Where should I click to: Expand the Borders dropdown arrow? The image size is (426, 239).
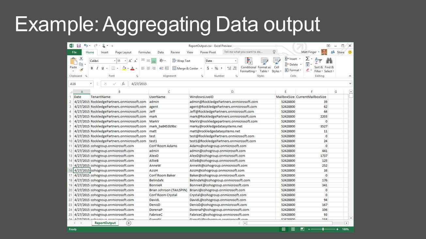(118, 68)
